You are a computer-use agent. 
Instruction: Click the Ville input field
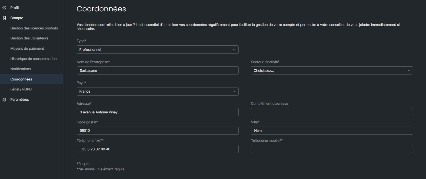(332, 131)
